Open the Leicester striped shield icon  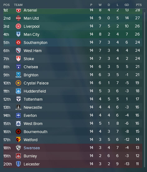click(x=18, y=164)
